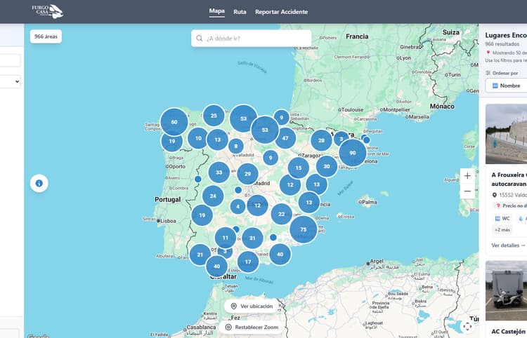Select the cluster marker labeled 24
This screenshot has height=338, width=527.
213,196
